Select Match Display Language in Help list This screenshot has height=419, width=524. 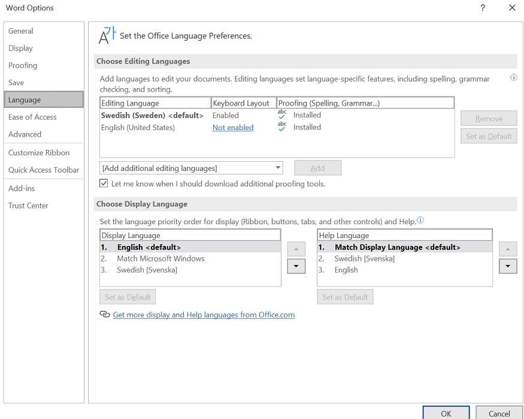coord(405,247)
